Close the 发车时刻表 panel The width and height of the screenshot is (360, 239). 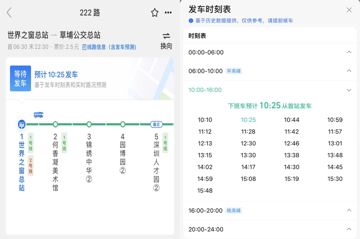(x=349, y=10)
